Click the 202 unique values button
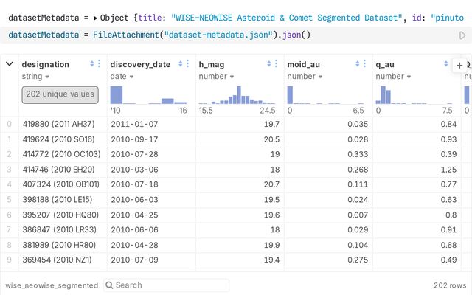This screenshot has width=472, height=295. (60, 94)
